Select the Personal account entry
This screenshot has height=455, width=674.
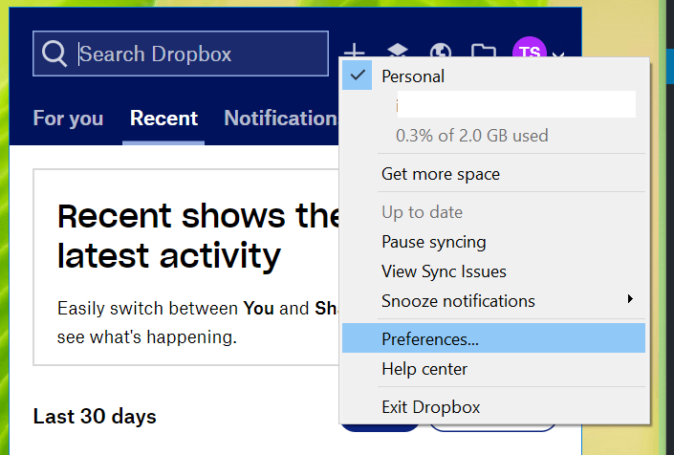[494, 76]
